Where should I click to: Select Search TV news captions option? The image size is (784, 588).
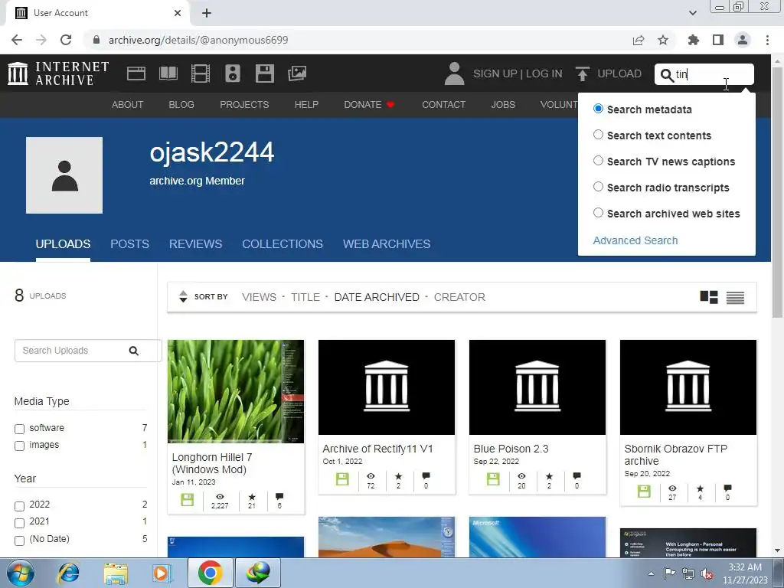click(598, 161)
